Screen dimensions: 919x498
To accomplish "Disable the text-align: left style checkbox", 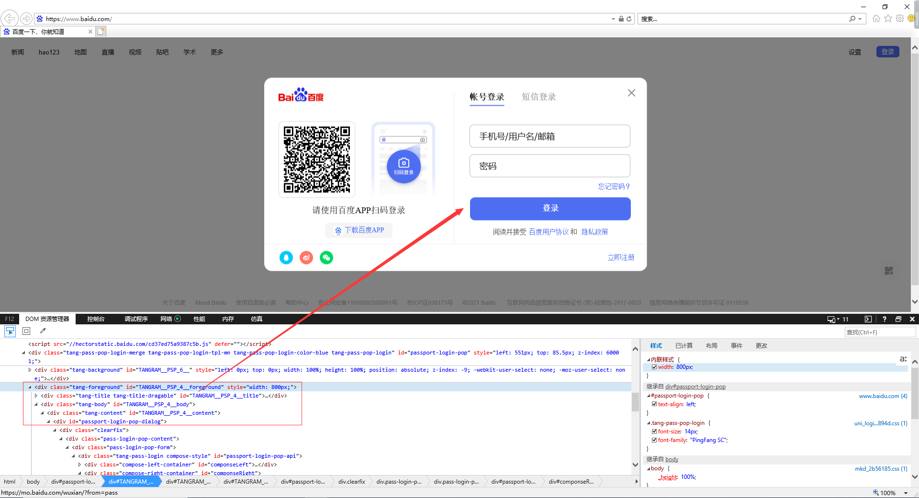I will click(x=654, y=404).
